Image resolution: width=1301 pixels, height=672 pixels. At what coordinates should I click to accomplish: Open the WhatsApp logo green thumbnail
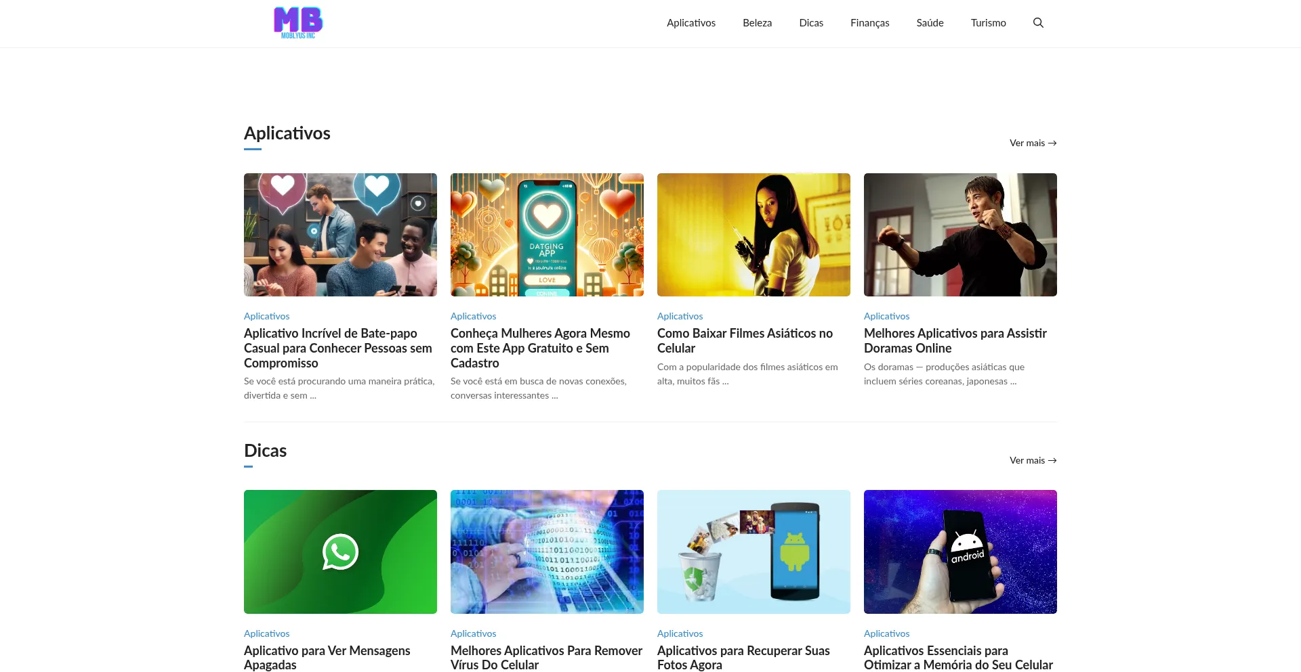pyautogui.click(x=340, y=552)
